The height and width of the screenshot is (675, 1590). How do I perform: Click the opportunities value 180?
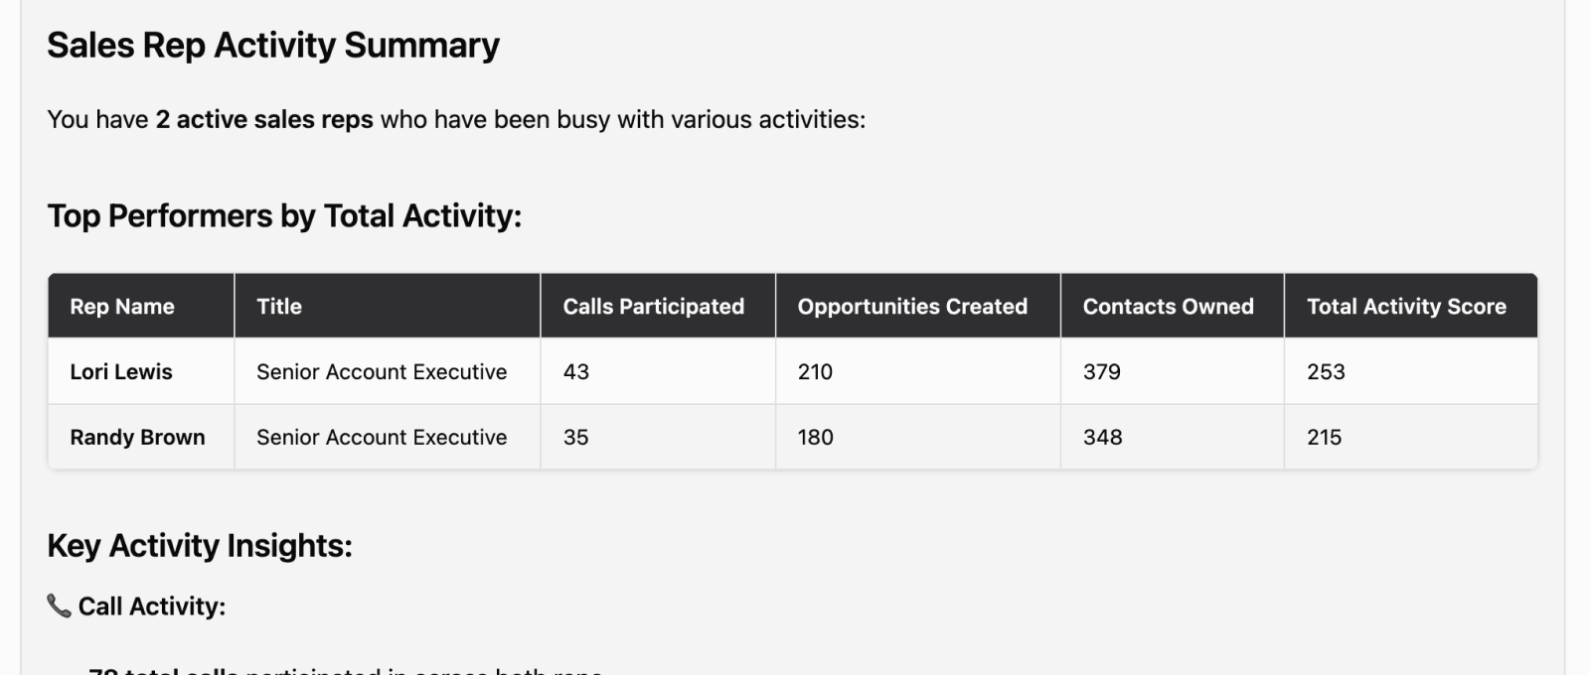[x=815, y=437]
